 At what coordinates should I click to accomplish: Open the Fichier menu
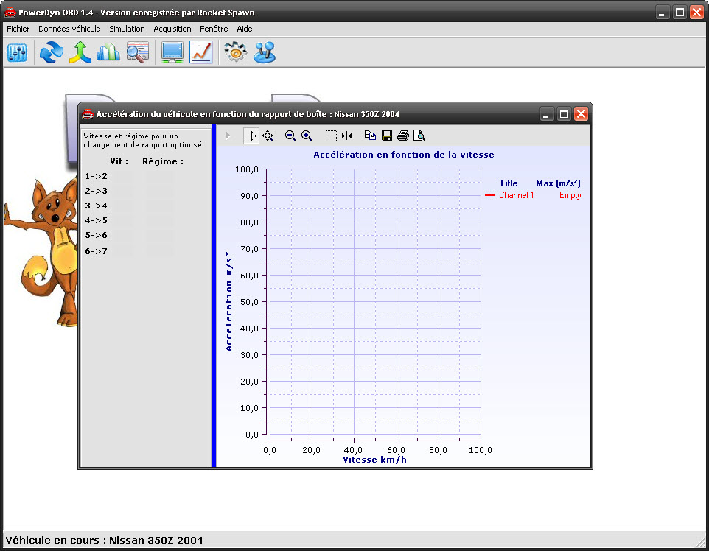(18, 29)
